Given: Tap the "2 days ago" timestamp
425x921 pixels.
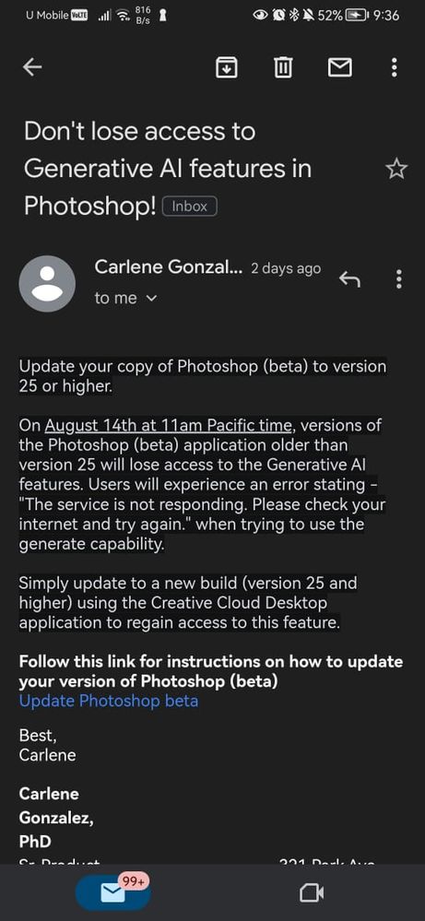Looking at the screenshot, I should pos(286,269).
